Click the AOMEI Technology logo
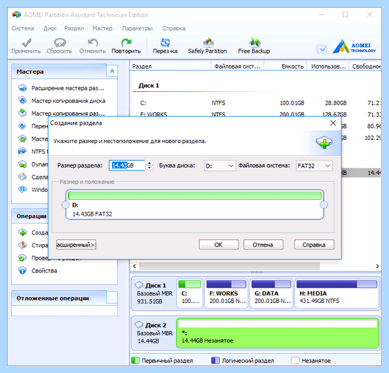The width and height of the screenshot is (389, 373). (x=354, y=47)
